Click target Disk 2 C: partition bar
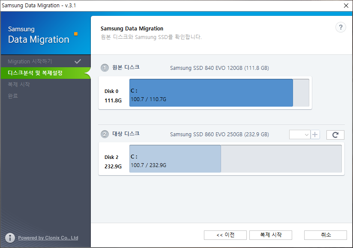Image resolution: width=353 pixels, height=248 pixels. (x=175, y=158)
